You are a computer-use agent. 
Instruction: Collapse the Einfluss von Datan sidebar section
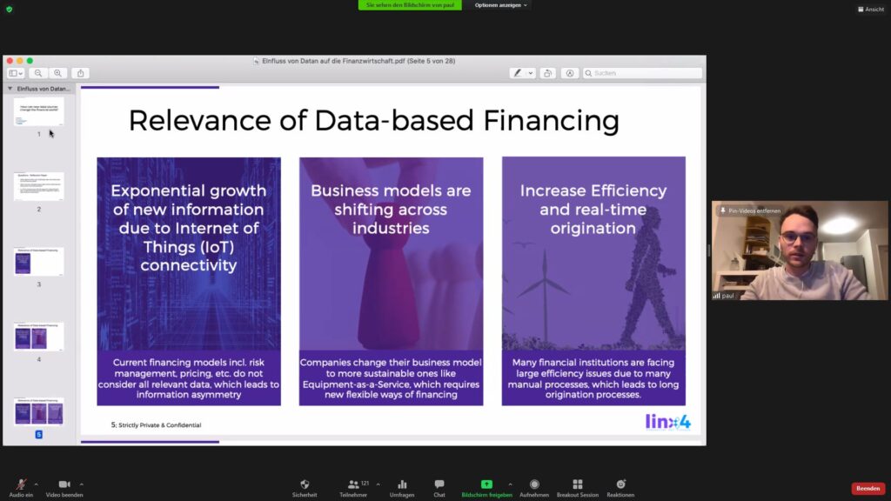click(x=10, y=89)
